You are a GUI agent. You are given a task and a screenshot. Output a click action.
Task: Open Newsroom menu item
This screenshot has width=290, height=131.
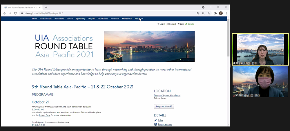tap(115, 19)
